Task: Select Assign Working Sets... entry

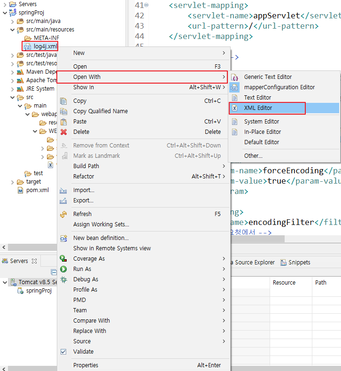Action: (x=143, y=224)
